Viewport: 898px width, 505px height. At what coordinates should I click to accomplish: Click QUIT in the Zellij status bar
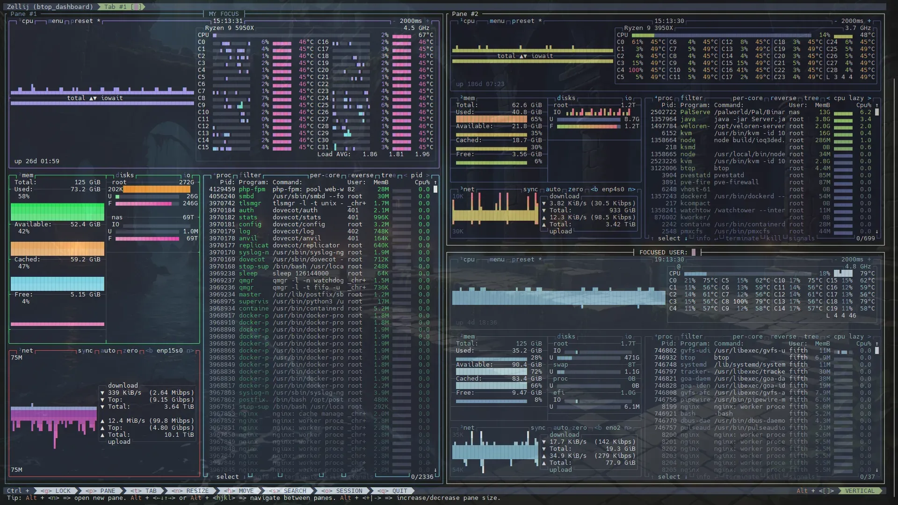[395, 491]
